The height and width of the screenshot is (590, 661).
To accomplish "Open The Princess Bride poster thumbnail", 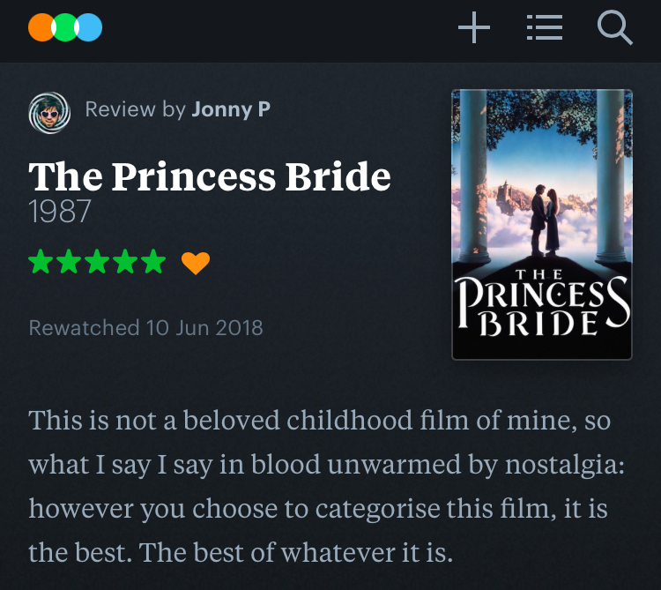I will (x=541, y=224).
